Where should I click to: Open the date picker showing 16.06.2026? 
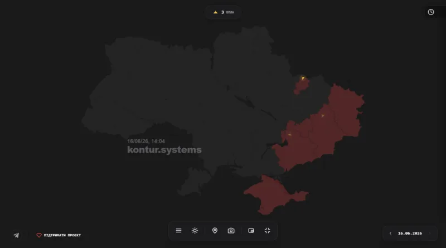point(410,233)
